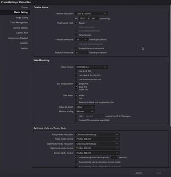Click the Playback frame rate field
The width and height of the screenshot is (171, 177).
[x=81, y=52]
